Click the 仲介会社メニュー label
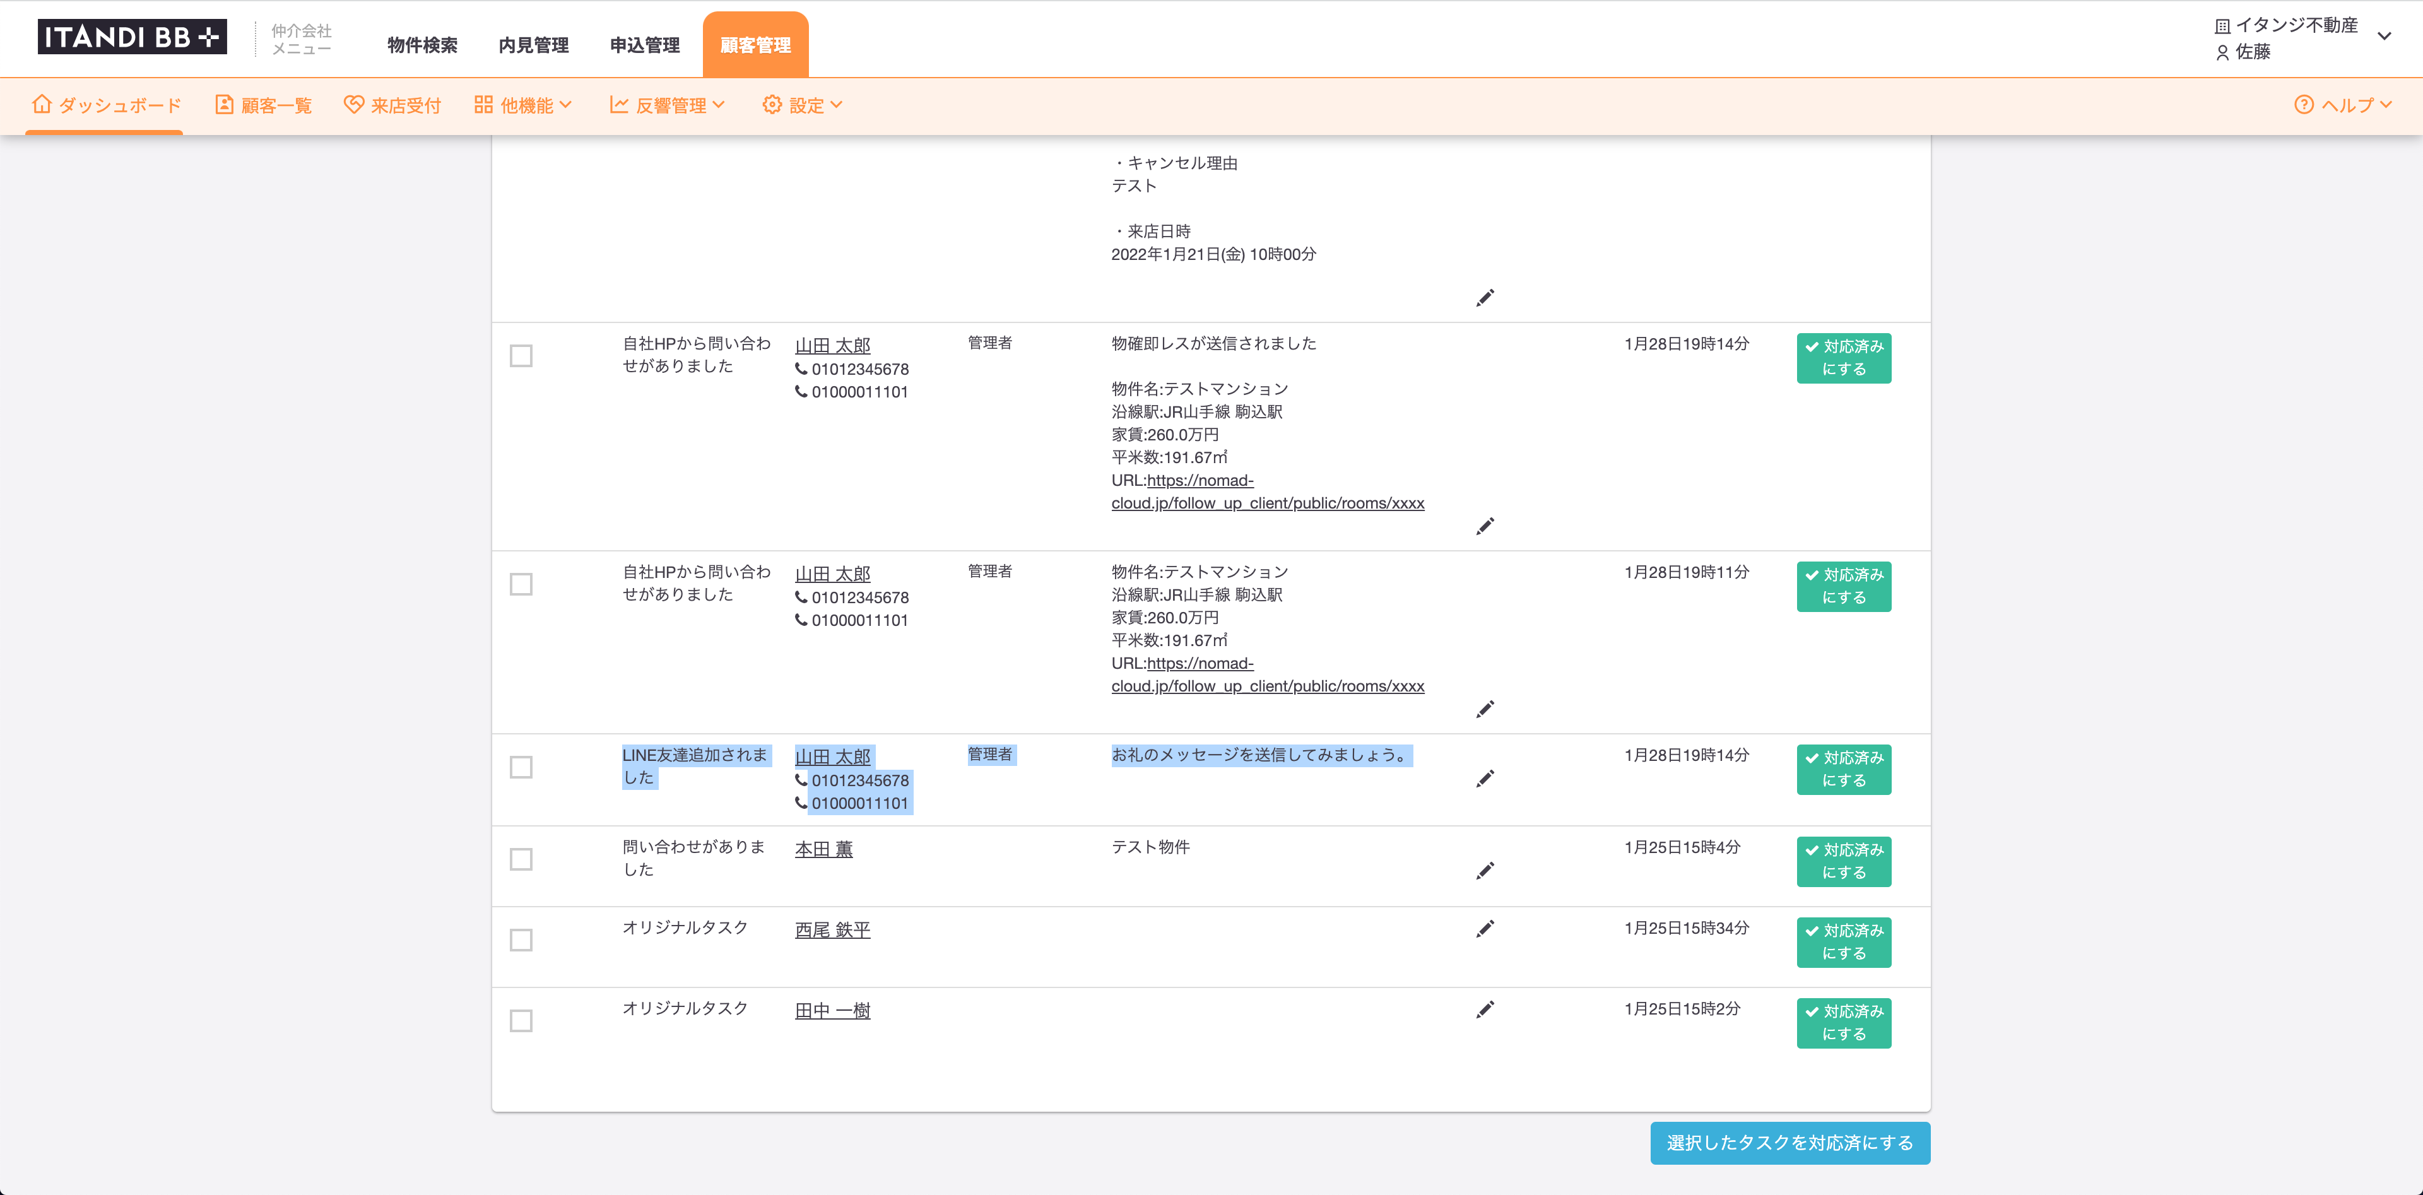2423x1195 pixels. tap(301, 40)
